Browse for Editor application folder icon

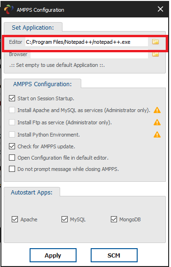click(155, 42)
